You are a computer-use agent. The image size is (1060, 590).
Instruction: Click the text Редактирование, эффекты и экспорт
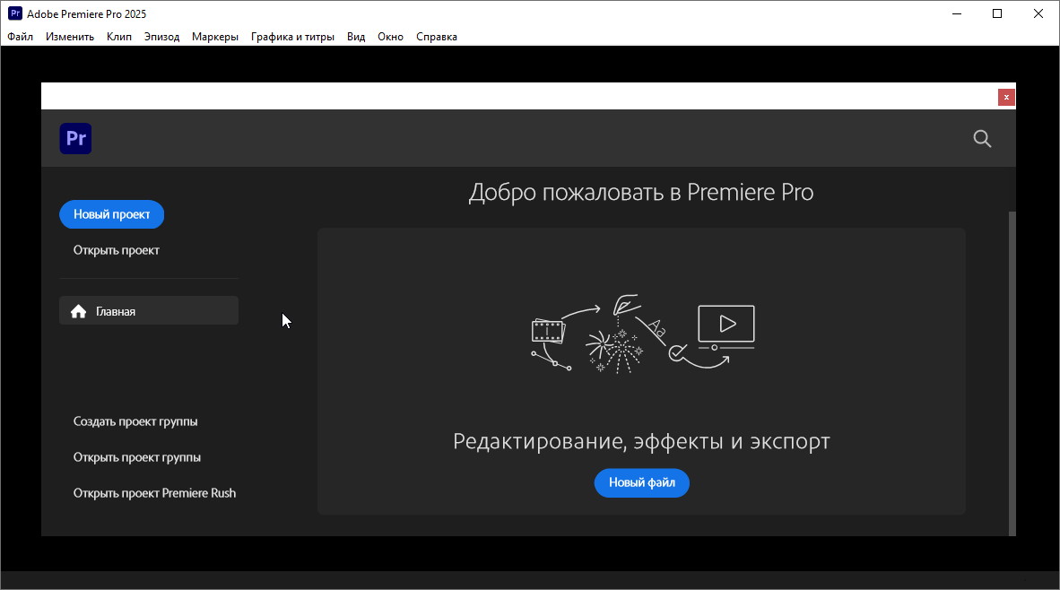641,441
